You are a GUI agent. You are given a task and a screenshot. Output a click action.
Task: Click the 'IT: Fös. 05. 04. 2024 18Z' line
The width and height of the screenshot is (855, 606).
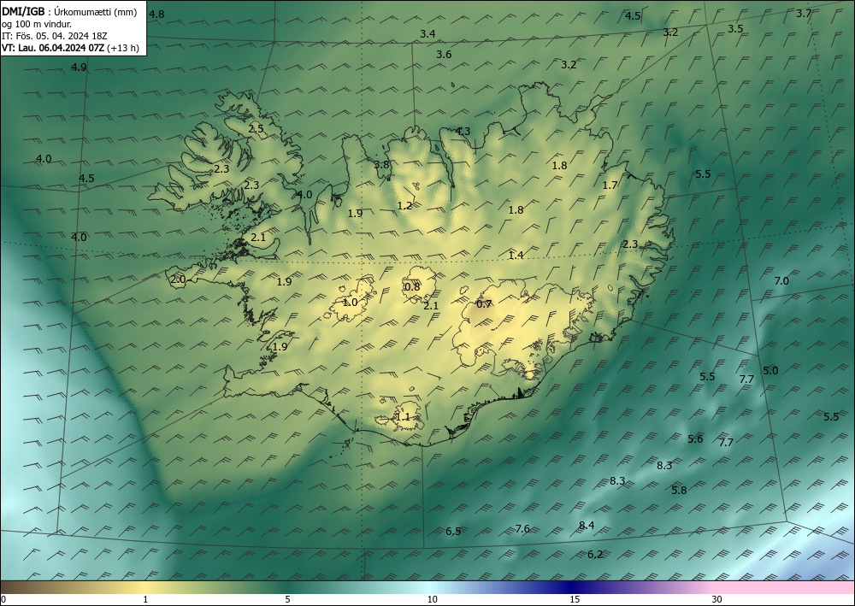click(x=54, y=36)
